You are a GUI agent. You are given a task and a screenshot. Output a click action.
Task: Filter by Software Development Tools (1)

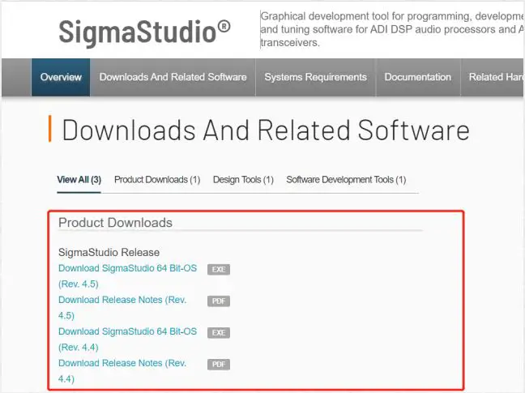pos(346,180)
